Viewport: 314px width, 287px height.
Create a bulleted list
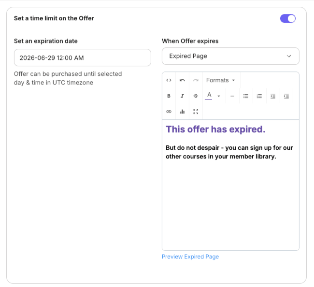pyautogui.click(x=246, y=96)
